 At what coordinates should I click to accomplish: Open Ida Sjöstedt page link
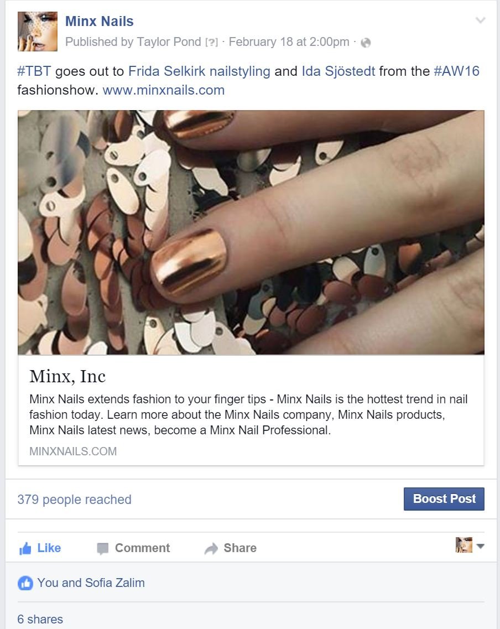(x=338, y=71)
